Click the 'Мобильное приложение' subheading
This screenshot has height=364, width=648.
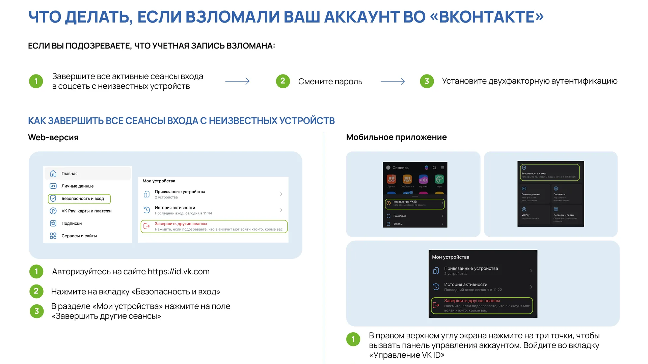pos(397,137)
